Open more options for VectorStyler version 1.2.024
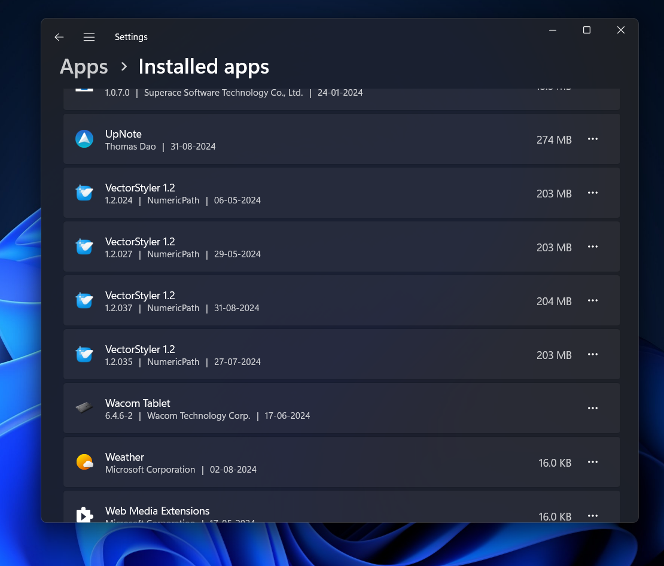Viewport: 664px width, 566px height. 592,193
